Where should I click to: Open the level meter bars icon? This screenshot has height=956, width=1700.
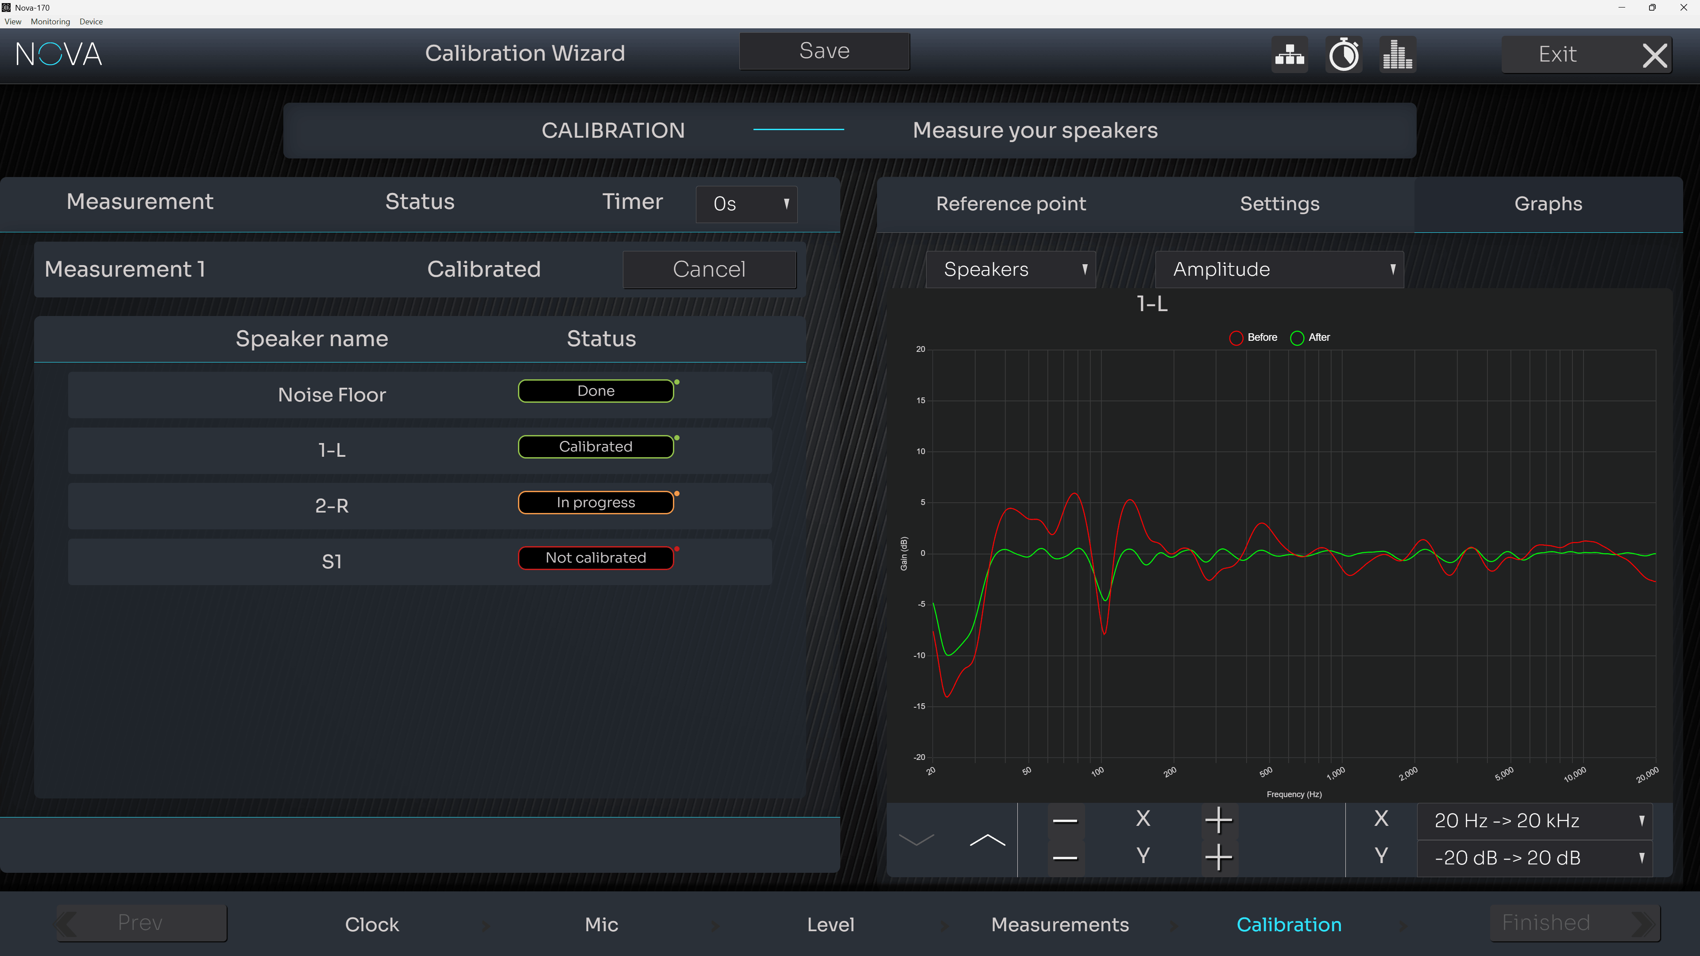coord(1397,55)
